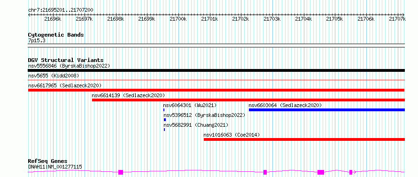The height and width of the screenshot is (177, 418).
Task: Click the thin red nsv5655 variant line
Action: [x=216, y=80]
